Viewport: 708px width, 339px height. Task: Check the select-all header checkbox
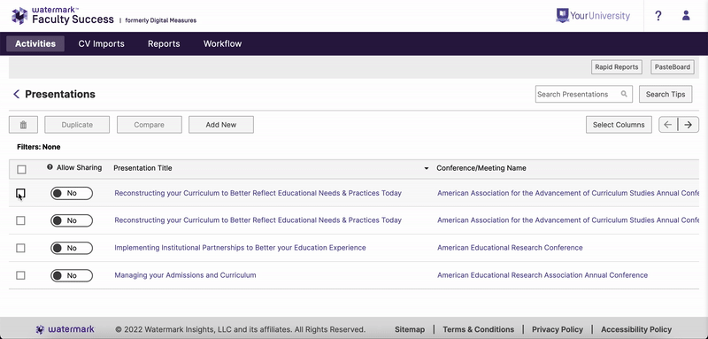click(21, 169)
